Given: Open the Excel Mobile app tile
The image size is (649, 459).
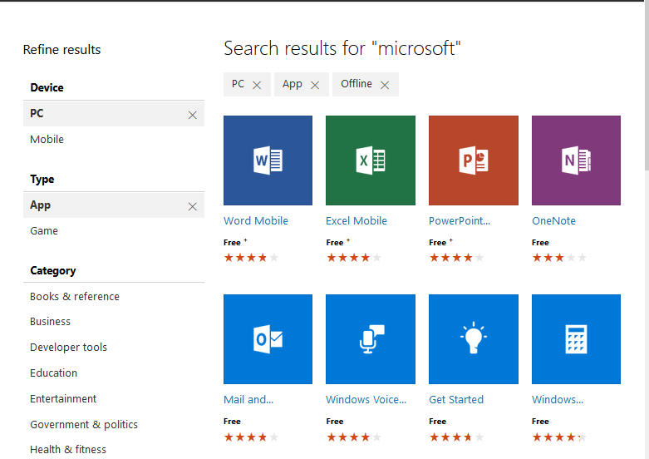Looking at the screenshot, I should point(371,160).
